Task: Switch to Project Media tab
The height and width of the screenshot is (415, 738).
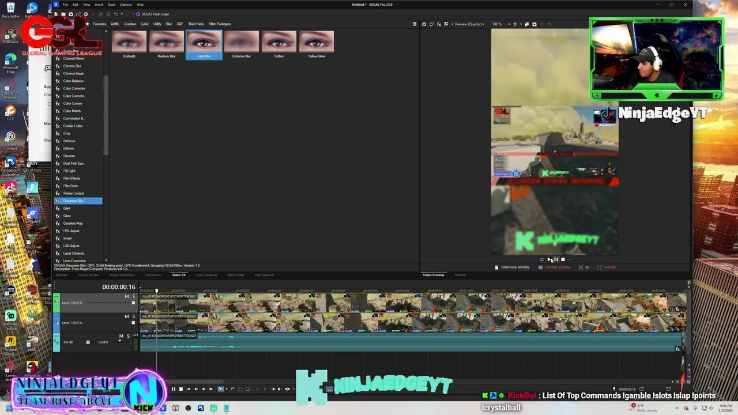Action: point(88,275)
